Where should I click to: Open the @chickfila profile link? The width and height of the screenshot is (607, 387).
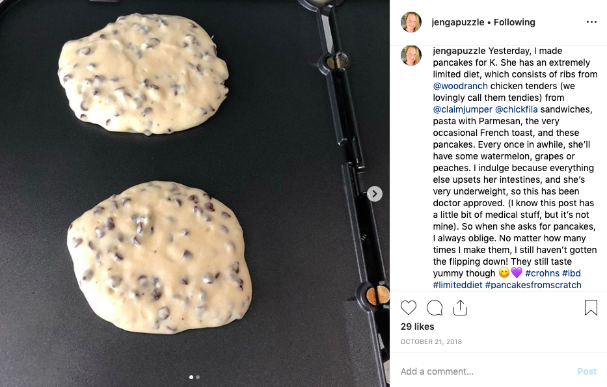point(517,109)
